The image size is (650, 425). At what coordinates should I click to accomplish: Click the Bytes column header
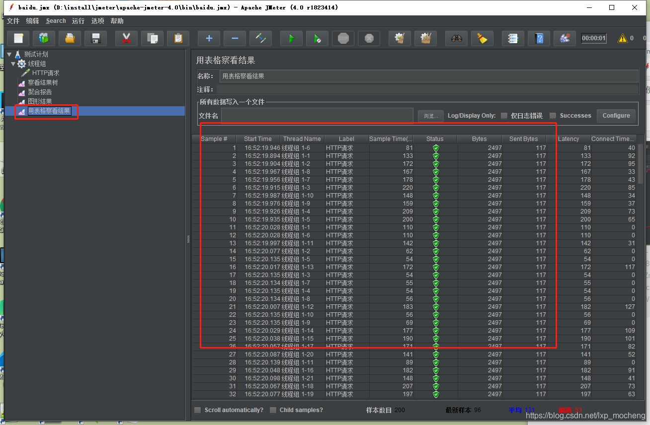tap(479, 139)
